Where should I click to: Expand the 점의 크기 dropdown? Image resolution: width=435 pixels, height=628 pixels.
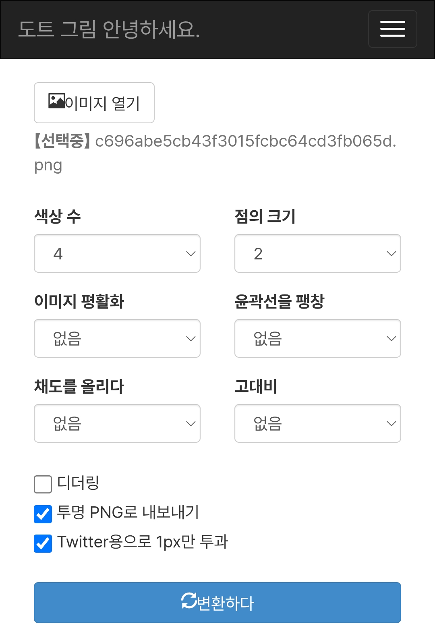pos(317,253)
